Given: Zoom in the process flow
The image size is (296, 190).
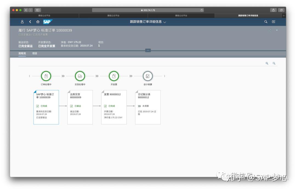Looking at the screenshot, I should pyautogui.click(x=267, y=63).
